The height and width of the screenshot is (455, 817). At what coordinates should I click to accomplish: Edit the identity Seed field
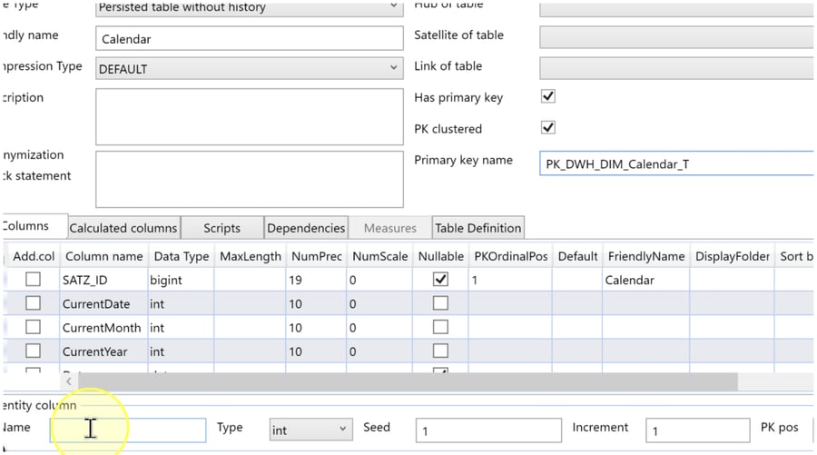[488, 430]
